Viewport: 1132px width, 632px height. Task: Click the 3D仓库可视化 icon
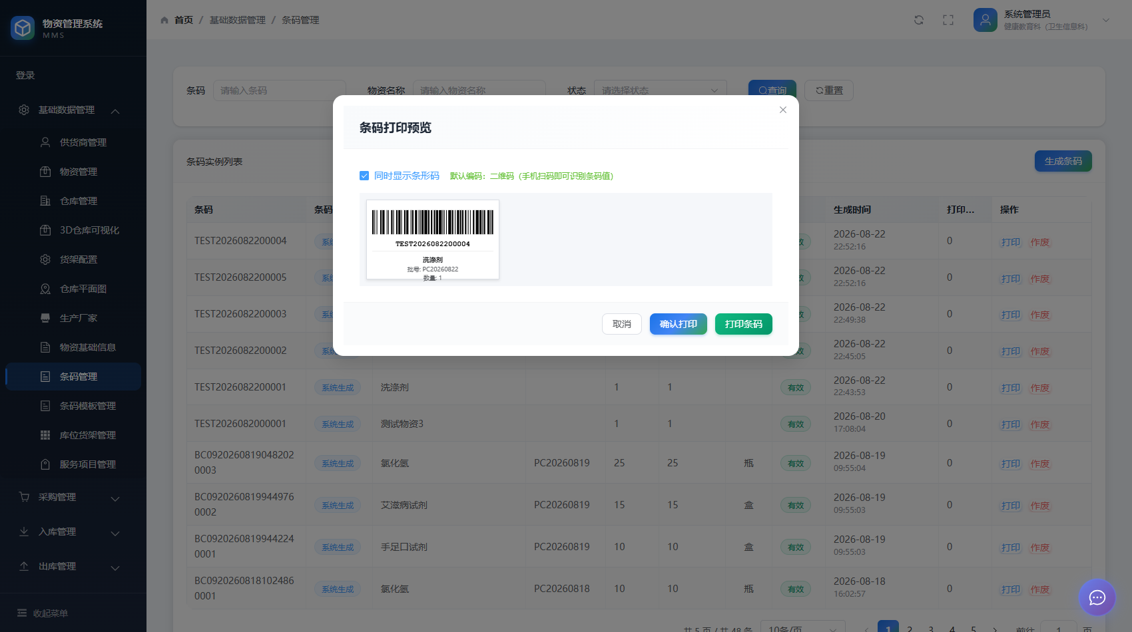point(45,230)
